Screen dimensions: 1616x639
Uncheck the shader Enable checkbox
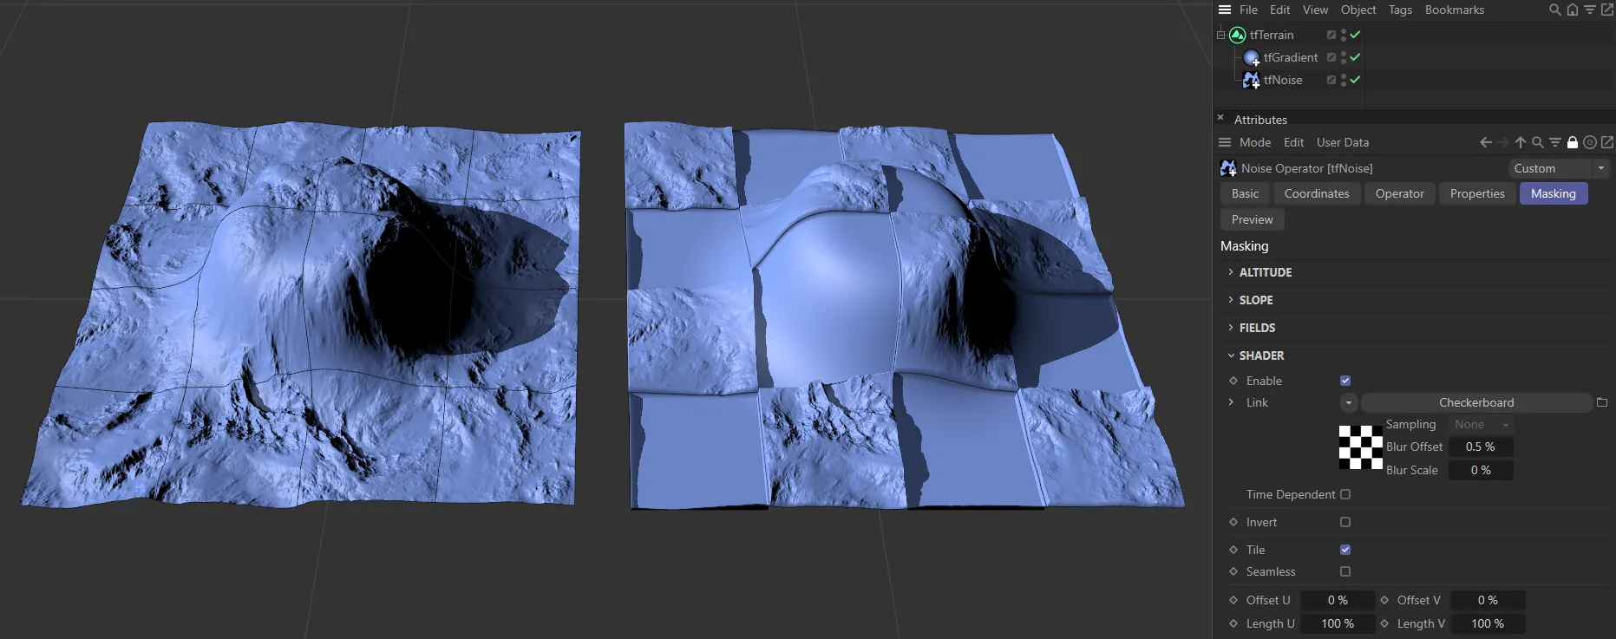click(x=1345, y=381)
